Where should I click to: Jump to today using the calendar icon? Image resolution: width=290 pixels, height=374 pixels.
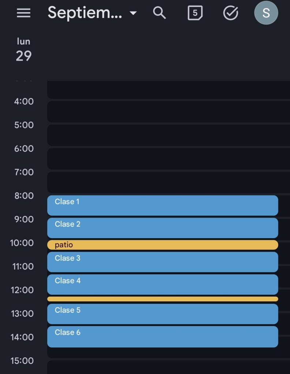(195, 13)
